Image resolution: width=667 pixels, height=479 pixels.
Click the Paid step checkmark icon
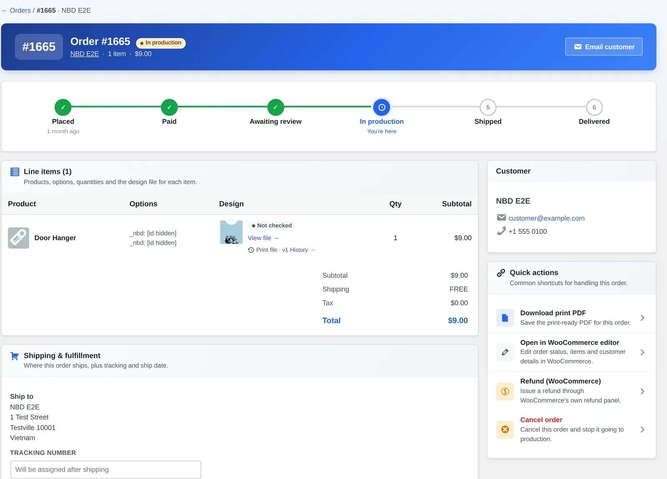tap(169, 107)
